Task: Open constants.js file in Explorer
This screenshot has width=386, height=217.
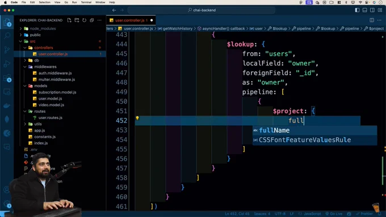Action: click(44, 137)
